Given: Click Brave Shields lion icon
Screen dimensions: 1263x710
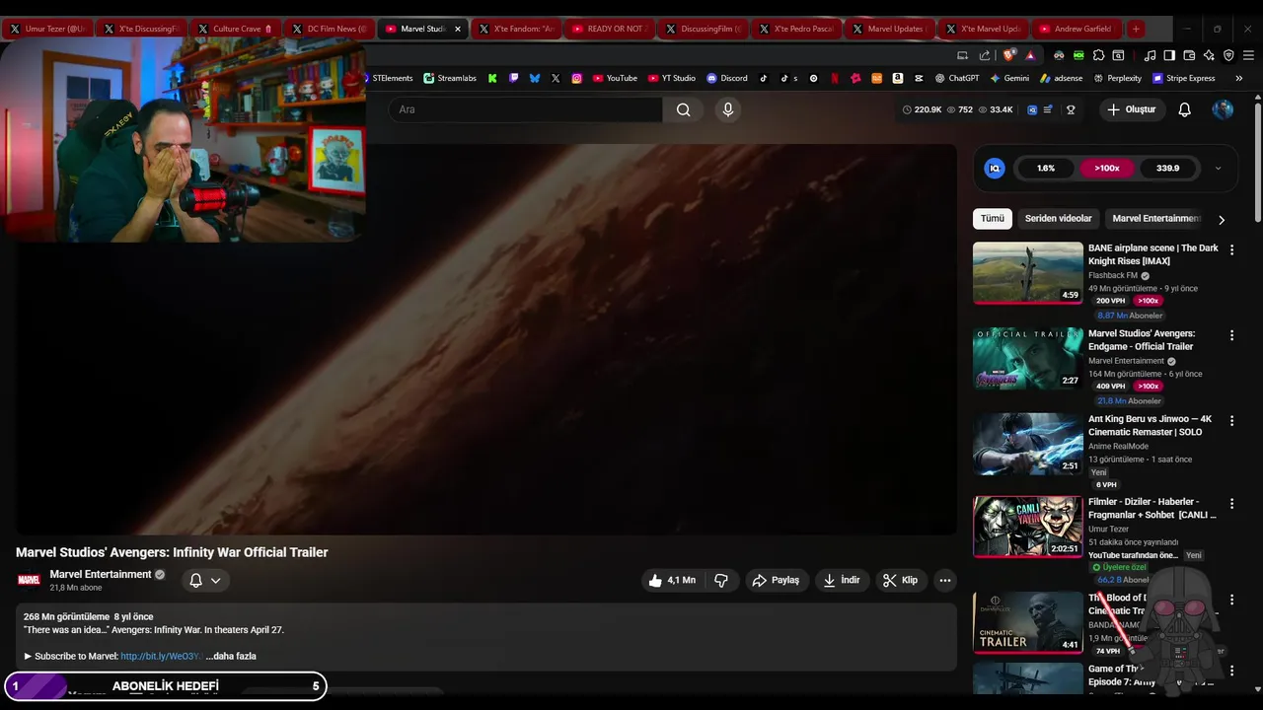Looking at the screenshot, I should (x=1008, y=55).
